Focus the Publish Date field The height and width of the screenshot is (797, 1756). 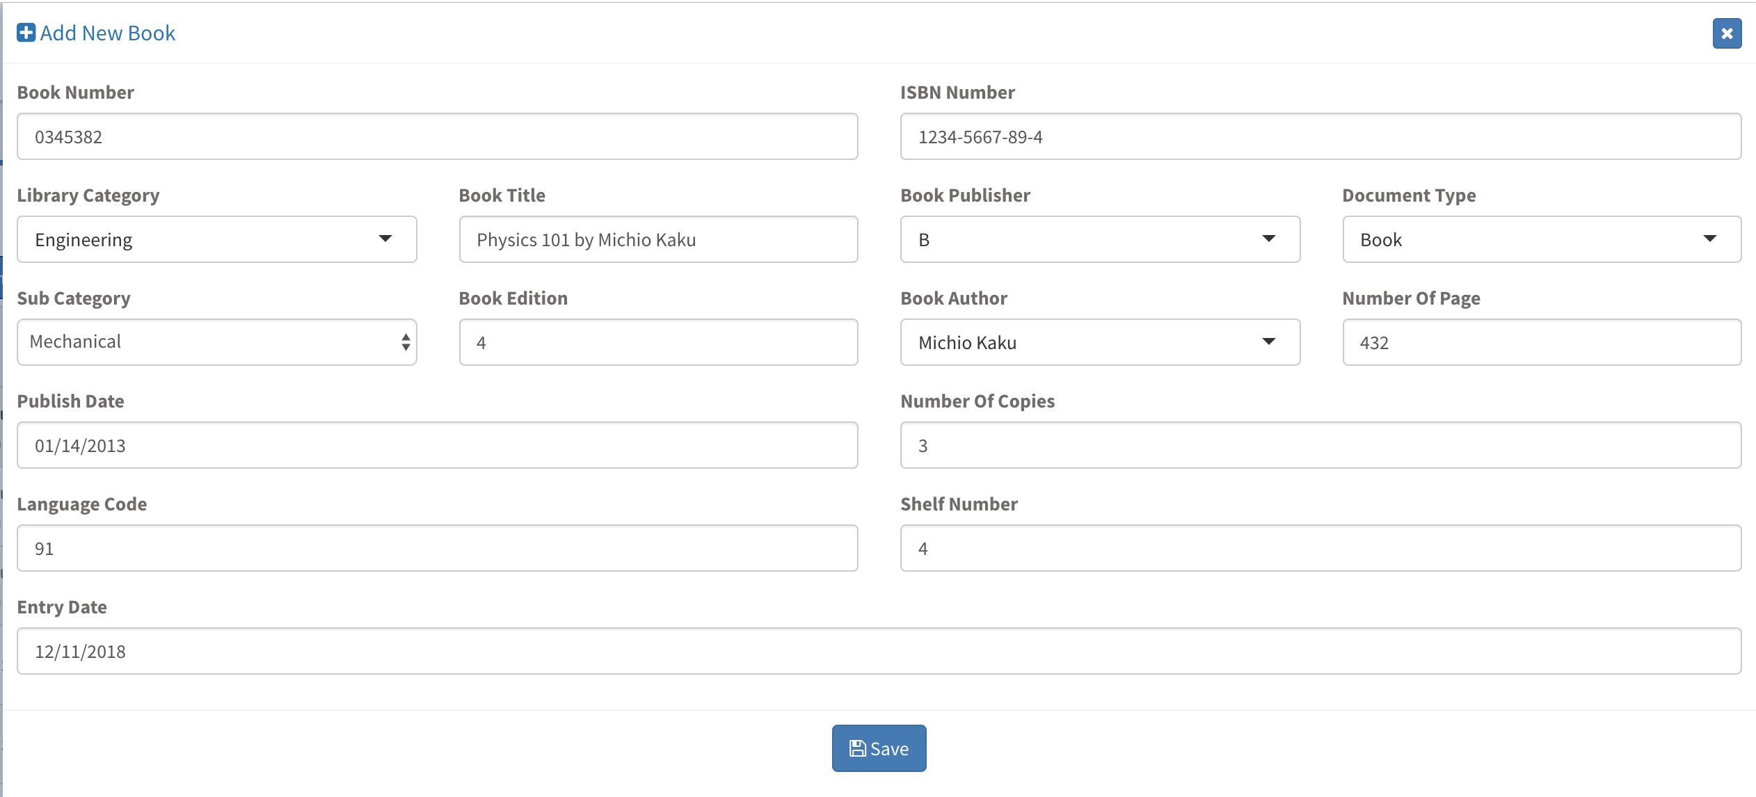437,445
